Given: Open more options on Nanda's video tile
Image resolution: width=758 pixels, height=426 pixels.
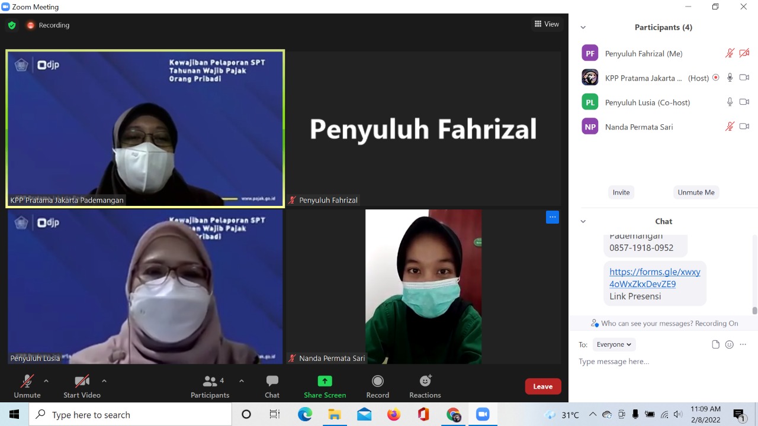Looking at the screenshot, I should coord(552,217).
